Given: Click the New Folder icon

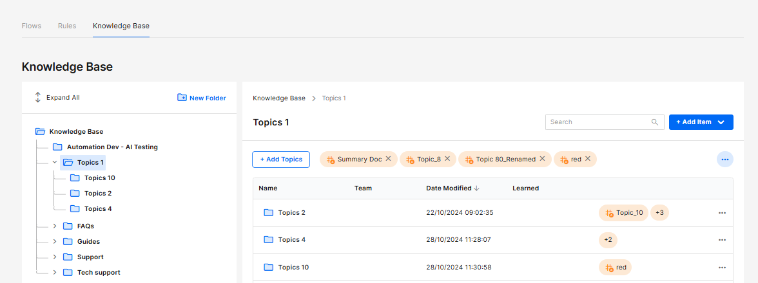Looking at the screenshot, I should click(x=182, y=97).
